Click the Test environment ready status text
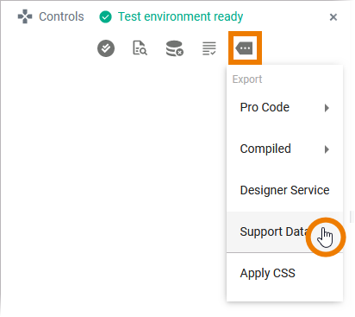This screenshot has height=317, width=355. [x=180, y=16]
